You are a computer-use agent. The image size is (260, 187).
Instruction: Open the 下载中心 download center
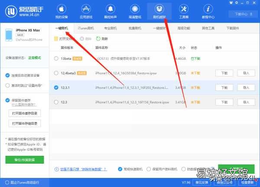[244, 14]
